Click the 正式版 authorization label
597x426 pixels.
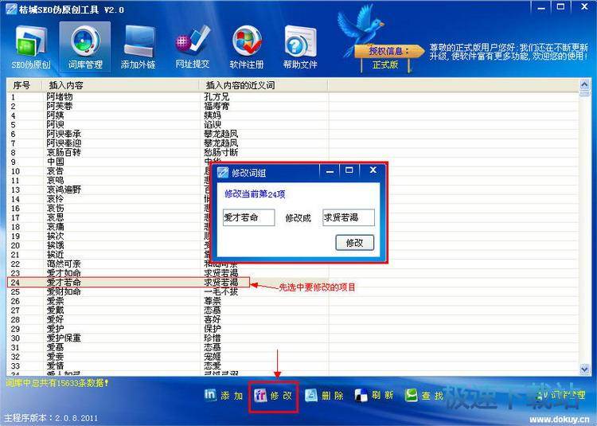385,64
